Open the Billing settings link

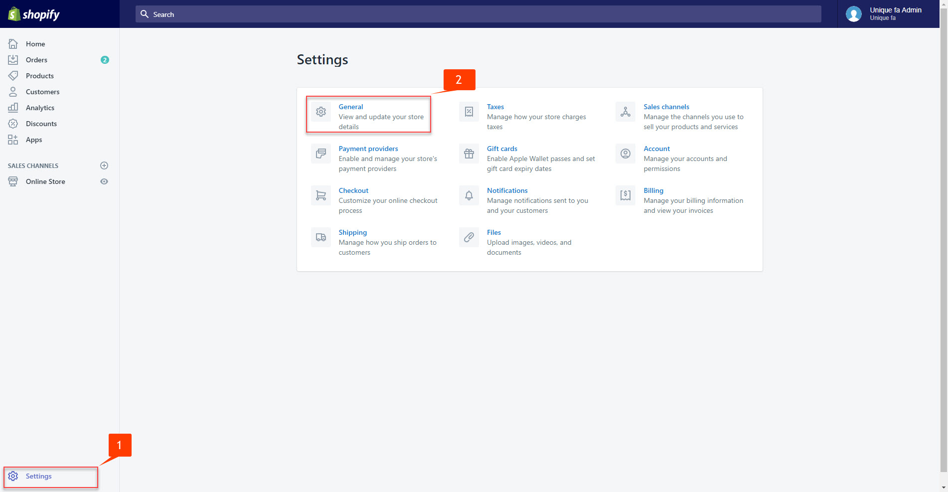tap(653, 190)
